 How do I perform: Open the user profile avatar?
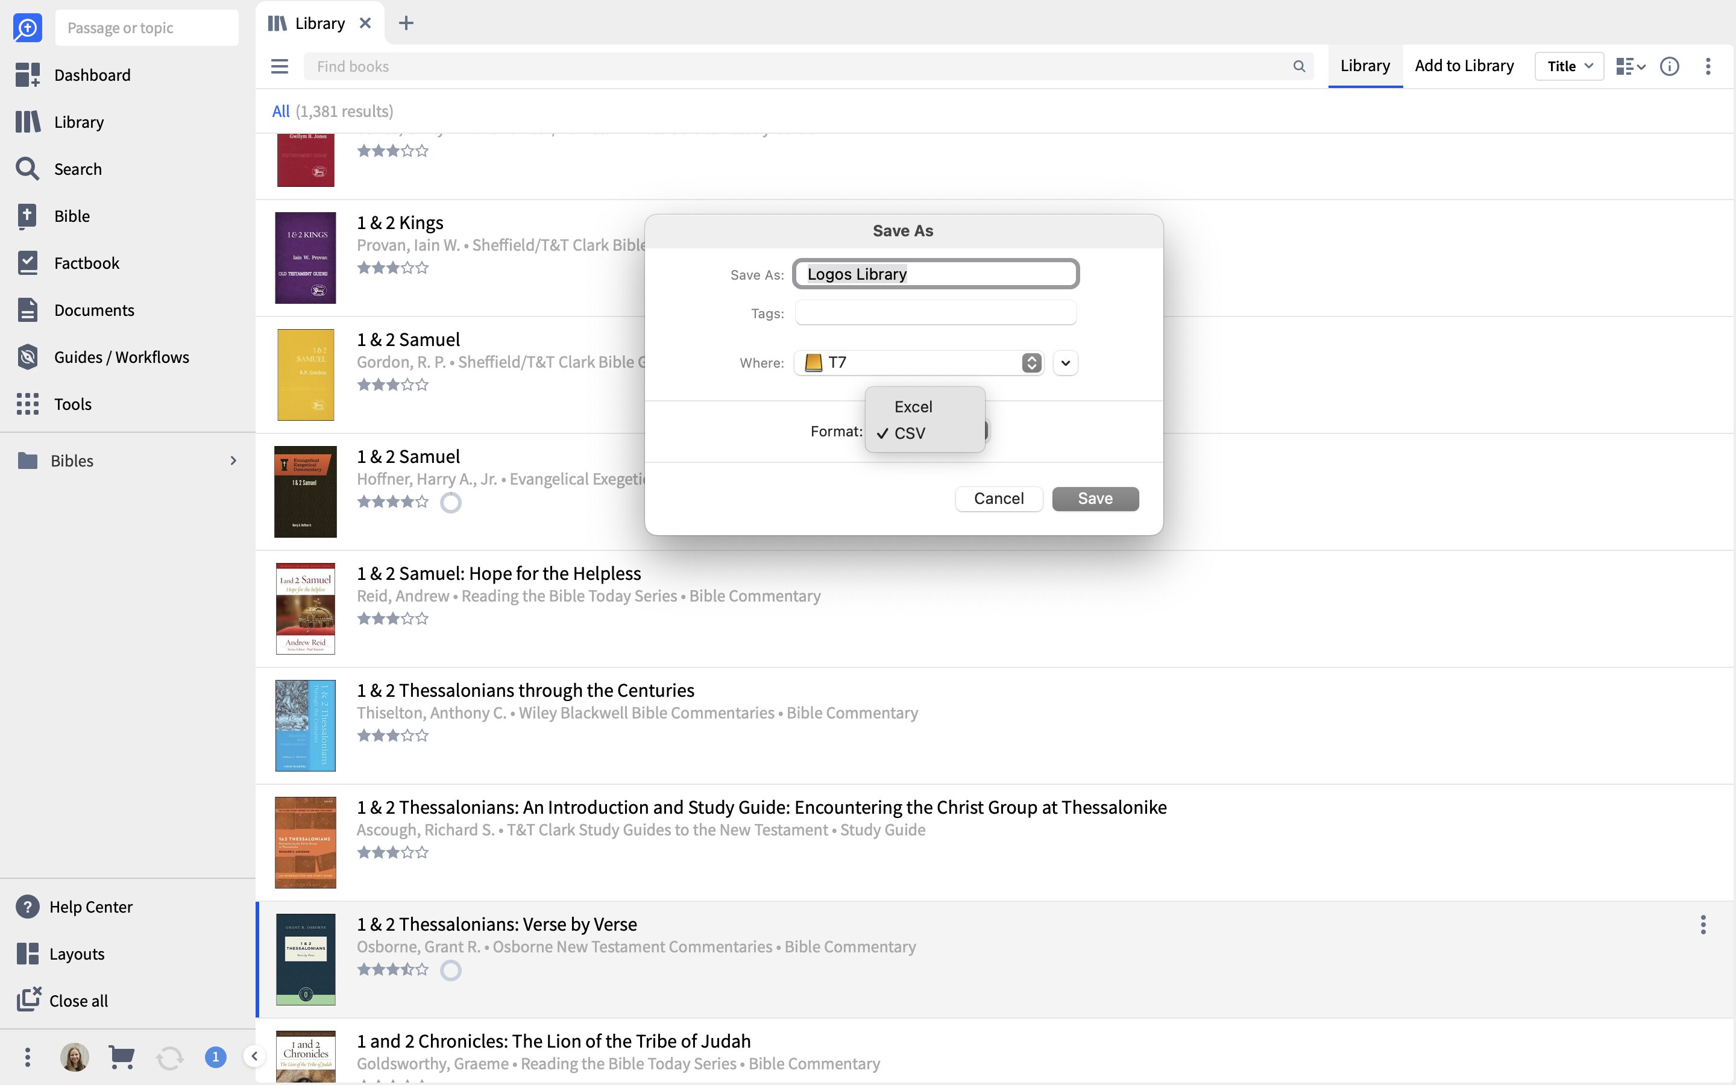75,1056
